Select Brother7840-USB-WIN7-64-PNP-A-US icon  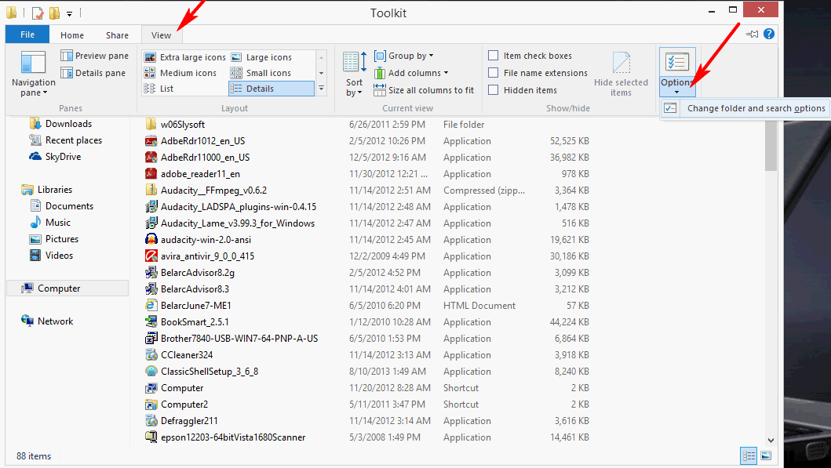pos(151,338)
